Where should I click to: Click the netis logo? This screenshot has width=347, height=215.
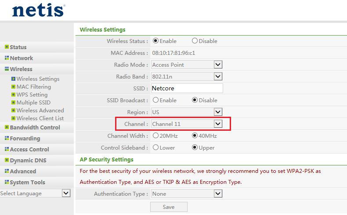[39, 11]
